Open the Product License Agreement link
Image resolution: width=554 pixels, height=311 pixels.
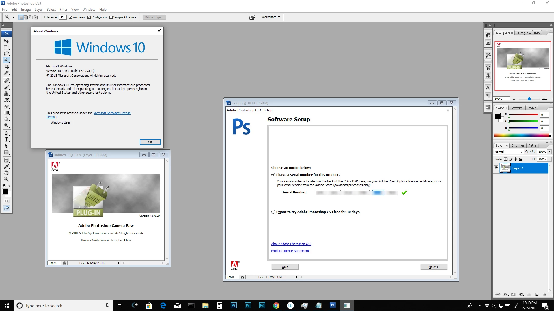[x=290, y=251]
